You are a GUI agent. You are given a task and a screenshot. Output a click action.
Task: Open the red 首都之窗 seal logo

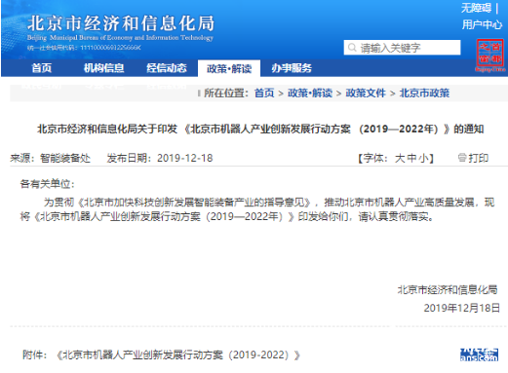coord(490,56)
